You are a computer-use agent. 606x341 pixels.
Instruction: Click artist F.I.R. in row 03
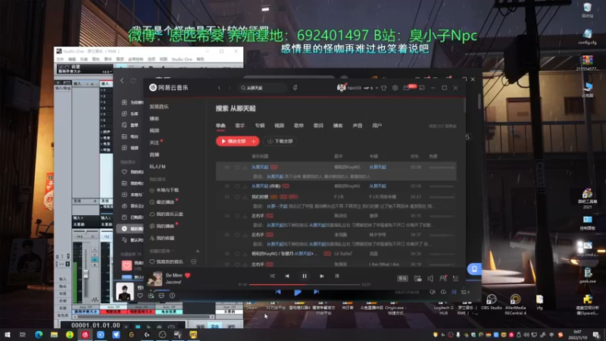[339, 197]
